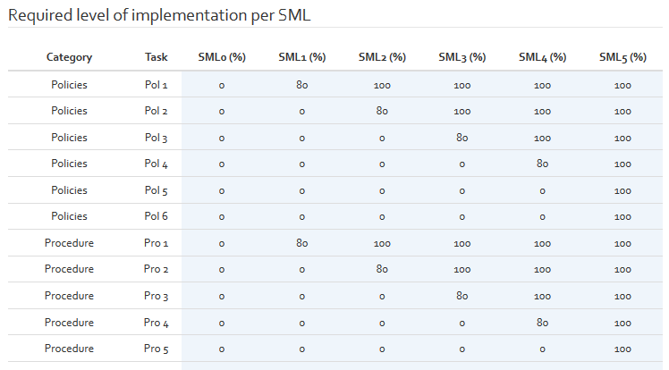
Task: Select the SML5 (%) column header
Action: [x=622, y=57]
